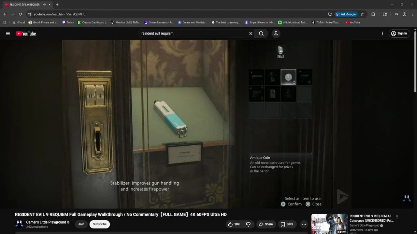Screen dimensions: 417x234
Task: Start voice search with the microphone
Action: 276,33
